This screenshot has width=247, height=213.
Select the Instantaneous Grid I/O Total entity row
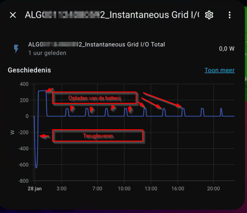[123, 49]
